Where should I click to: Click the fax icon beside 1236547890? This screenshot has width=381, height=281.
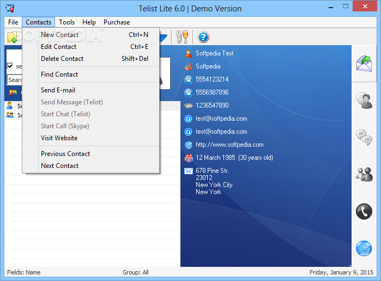pyautogui.click(x=188, y=105)
